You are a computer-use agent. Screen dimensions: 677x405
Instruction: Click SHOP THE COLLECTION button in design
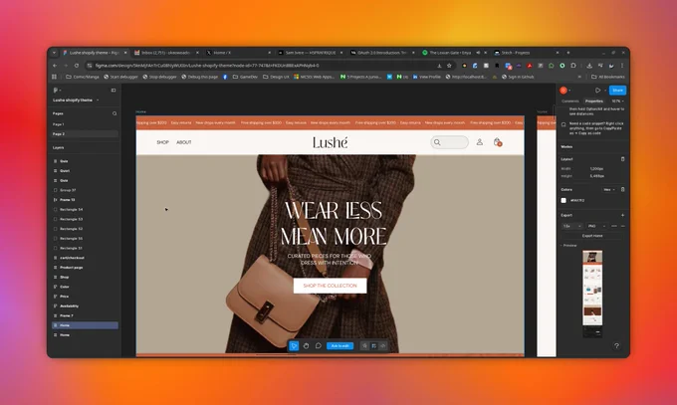(x=330, y=286)
